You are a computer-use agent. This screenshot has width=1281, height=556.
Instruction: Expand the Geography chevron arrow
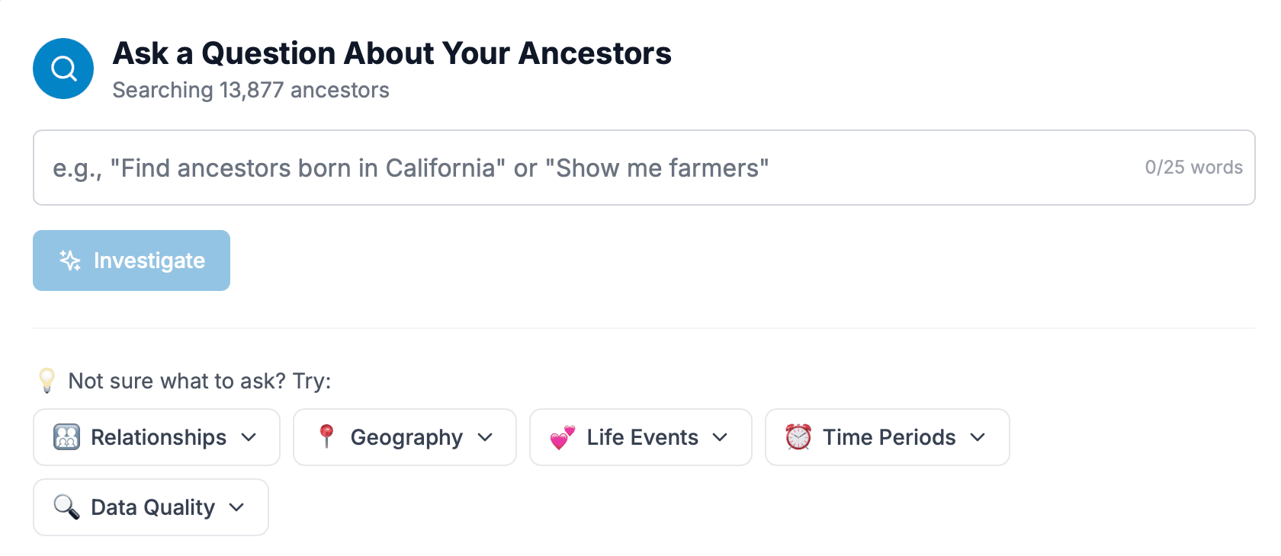coord(485,437)
